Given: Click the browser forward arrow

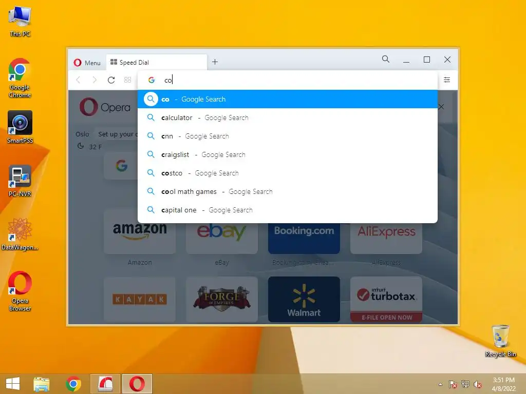Looking at the screenshot, I should point(95,80).
